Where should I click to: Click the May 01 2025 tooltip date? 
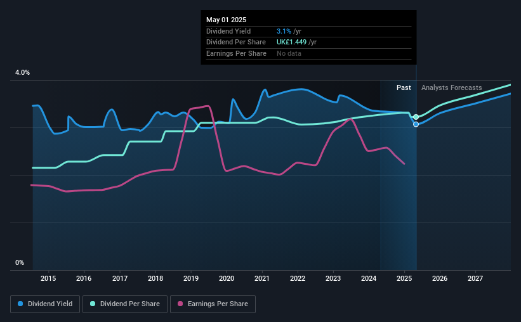pyautogui.click(x=227, y=20)
